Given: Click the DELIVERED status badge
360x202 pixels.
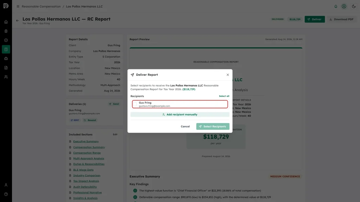Looking at the screenshot, I should coord(278,19).
